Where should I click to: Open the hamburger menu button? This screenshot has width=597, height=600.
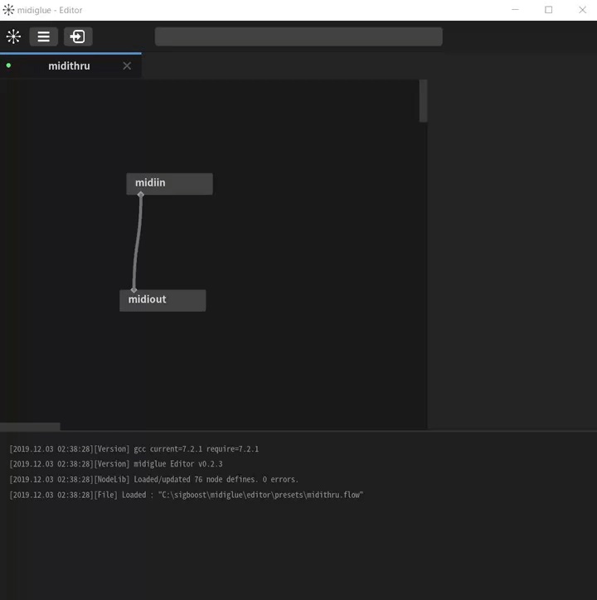[44, 36]
